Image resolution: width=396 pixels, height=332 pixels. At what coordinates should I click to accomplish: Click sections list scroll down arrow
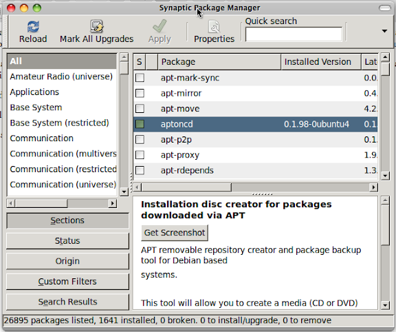tap(124, 191)
